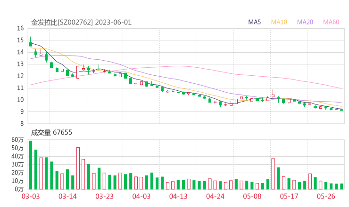
Task: Click the price axis value 15
Action: [x=20, y=40]
